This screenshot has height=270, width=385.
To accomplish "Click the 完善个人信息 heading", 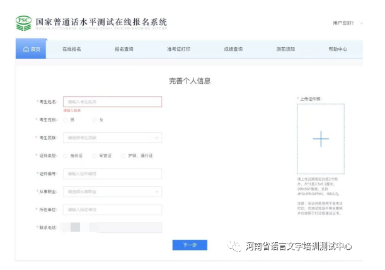I will [x=190, y=81].
